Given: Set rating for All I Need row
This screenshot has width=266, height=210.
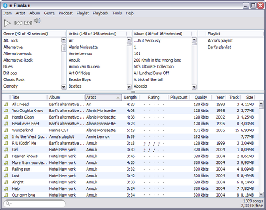Looking at the screenshot, I should (x=154, y=104).
